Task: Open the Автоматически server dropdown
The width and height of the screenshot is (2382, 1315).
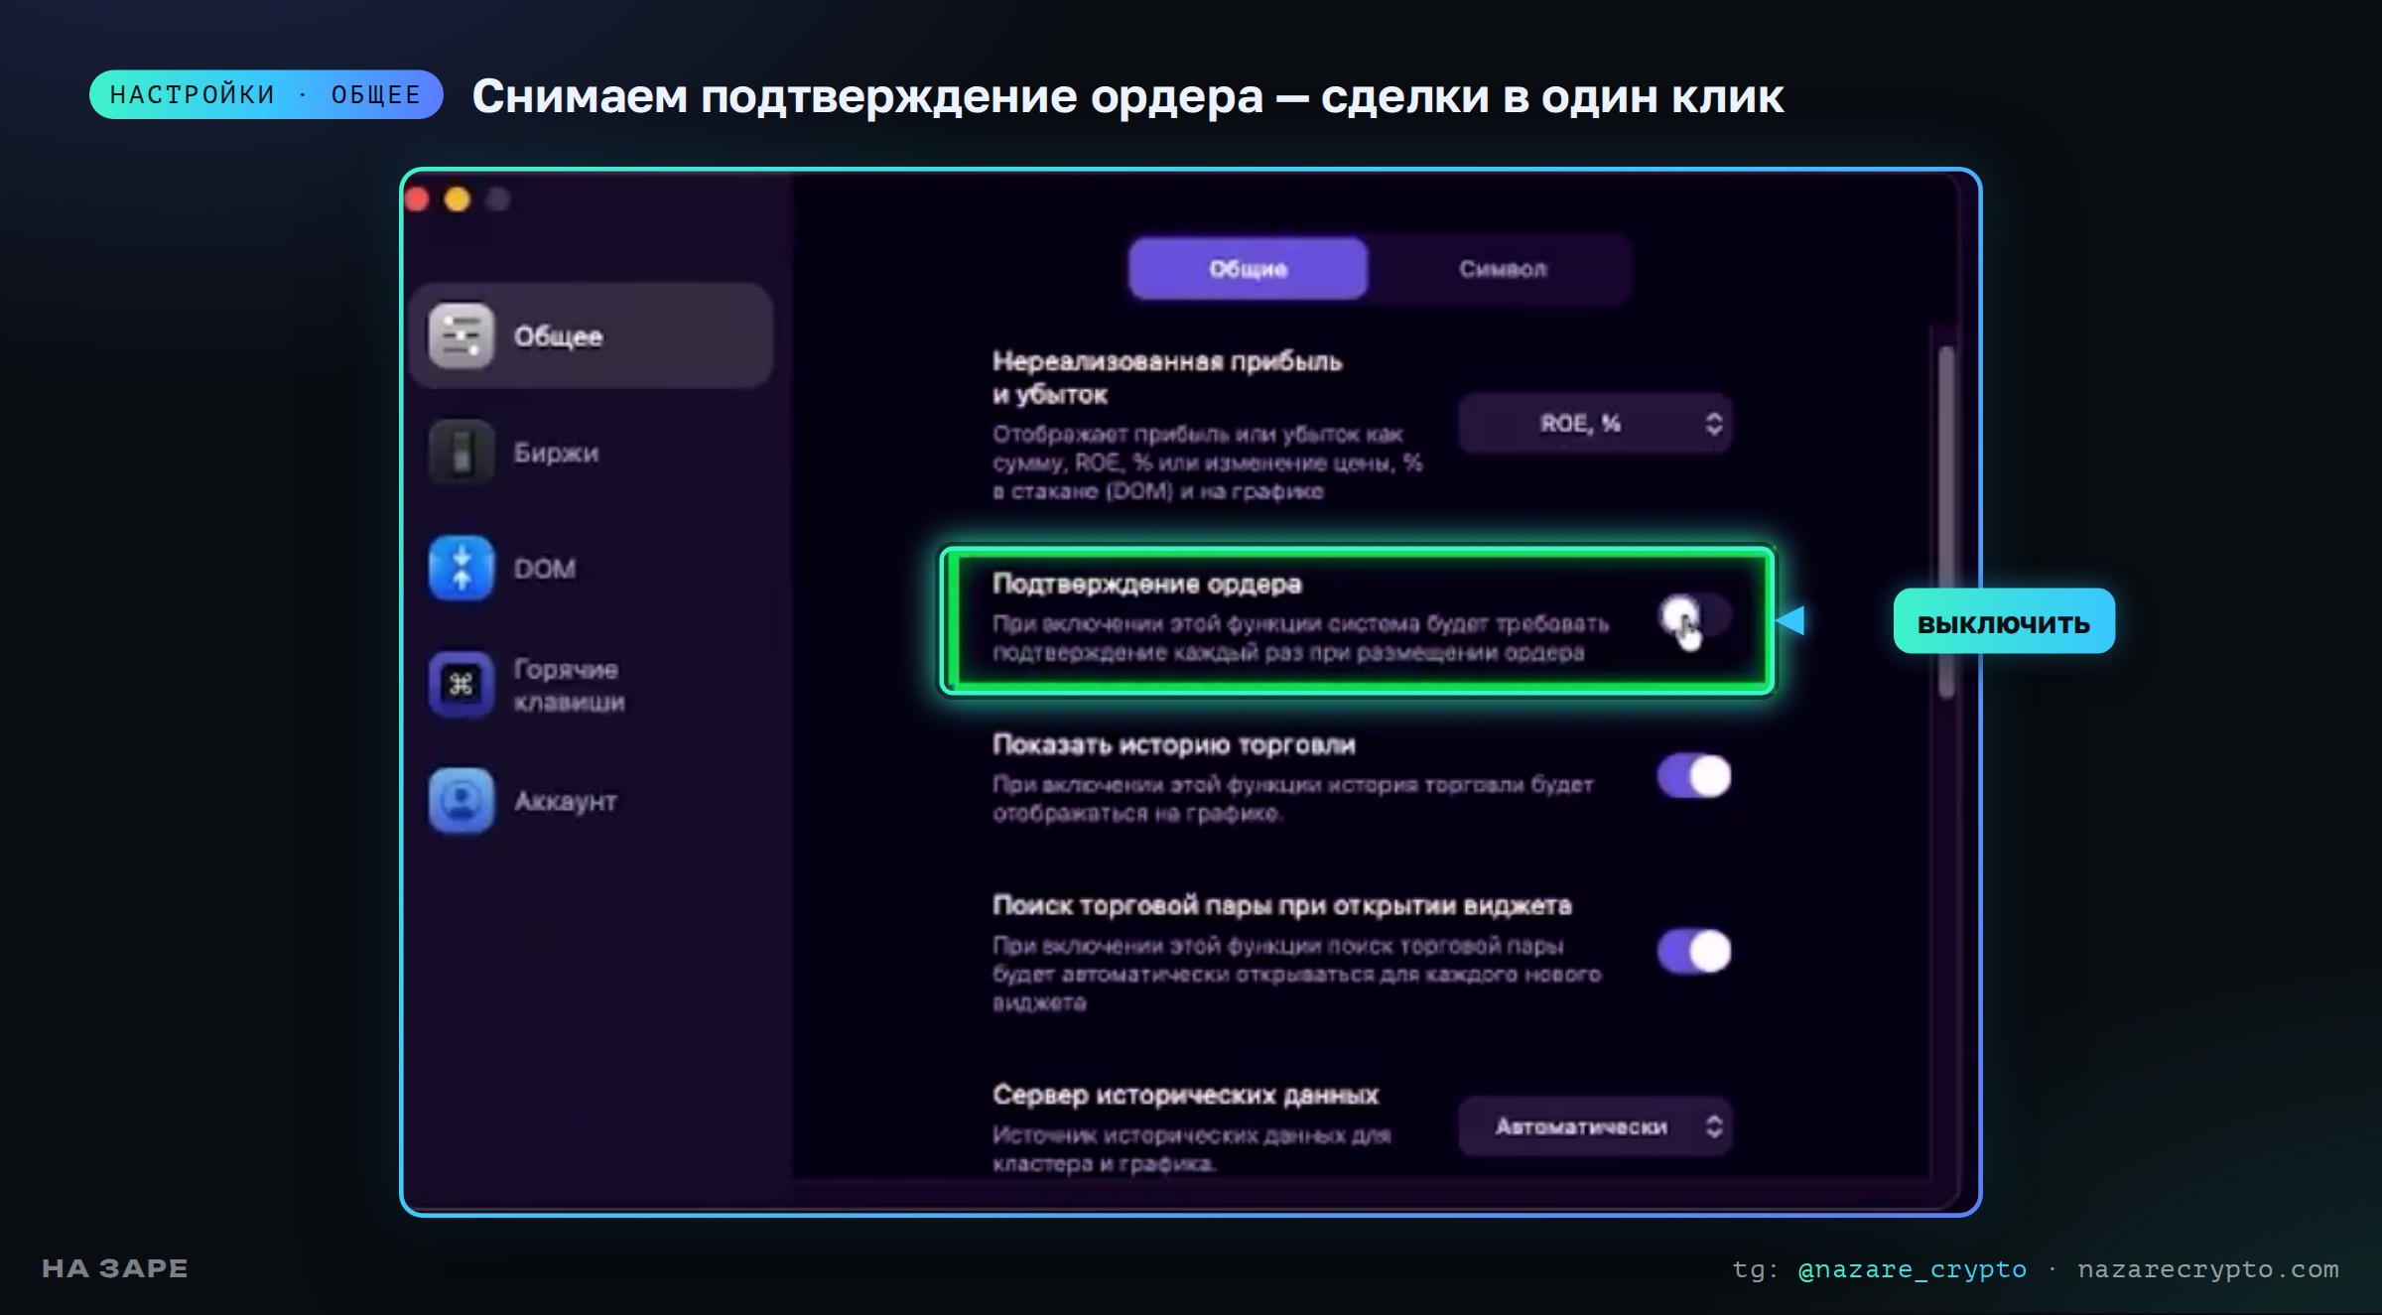Action: point(1595,1125)
